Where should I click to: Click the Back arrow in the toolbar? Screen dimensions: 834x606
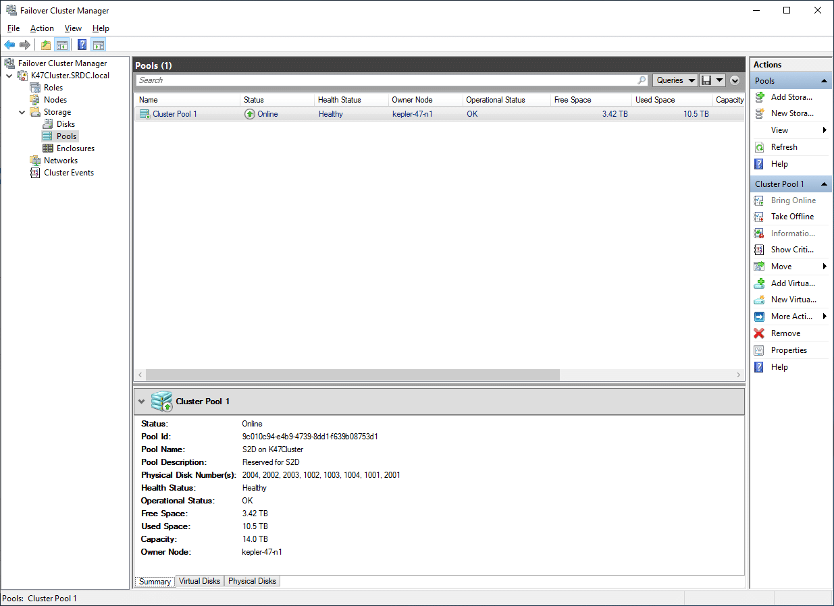click(x=9, y=45)
